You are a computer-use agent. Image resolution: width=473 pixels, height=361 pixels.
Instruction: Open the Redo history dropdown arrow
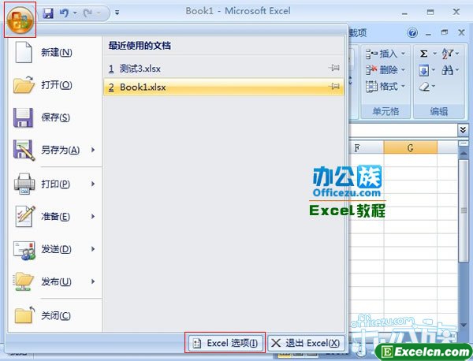click(x=99, y=13)
